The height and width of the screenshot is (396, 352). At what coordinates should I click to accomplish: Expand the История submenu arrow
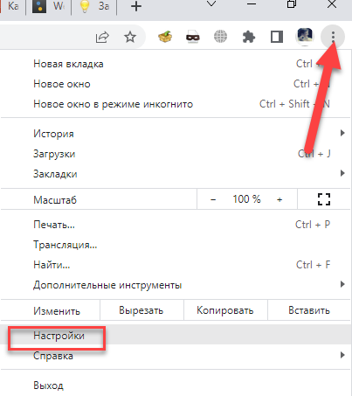pyautogui.click(x=342, y=133)
